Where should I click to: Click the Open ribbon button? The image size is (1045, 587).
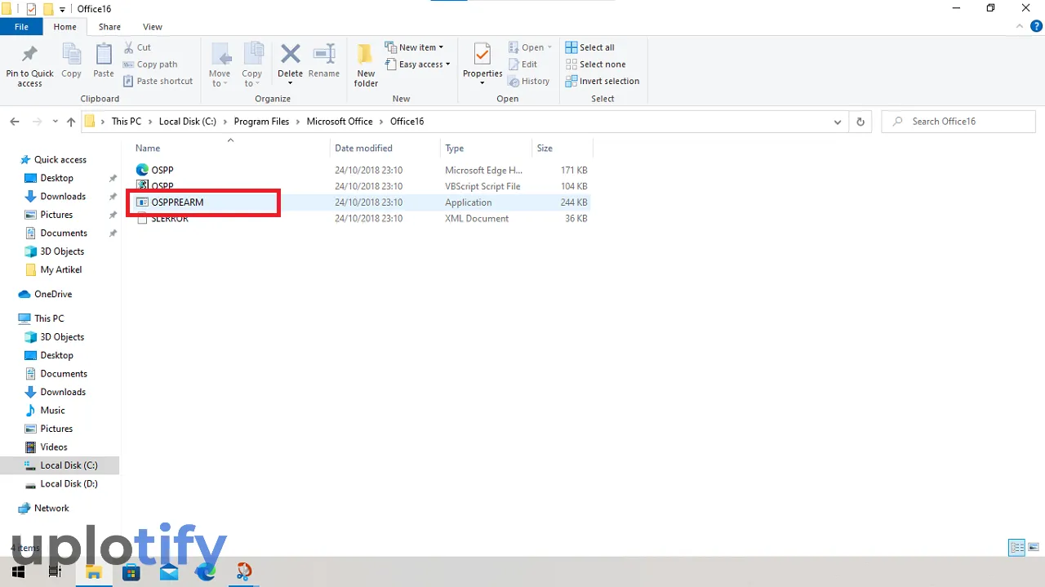click(530, 47)
